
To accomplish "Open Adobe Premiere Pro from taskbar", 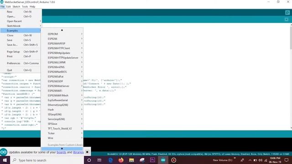I will tap(152, 160).
